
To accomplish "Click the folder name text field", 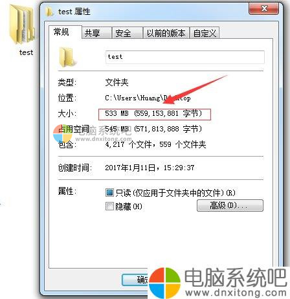I will click(x=185, y=57).
